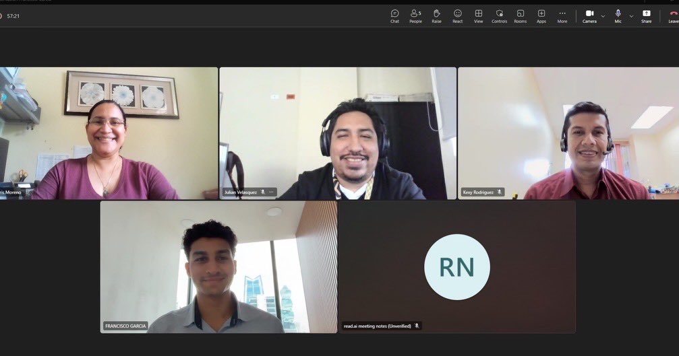
Task: Open the React emoji options
Action: [457, 16]
